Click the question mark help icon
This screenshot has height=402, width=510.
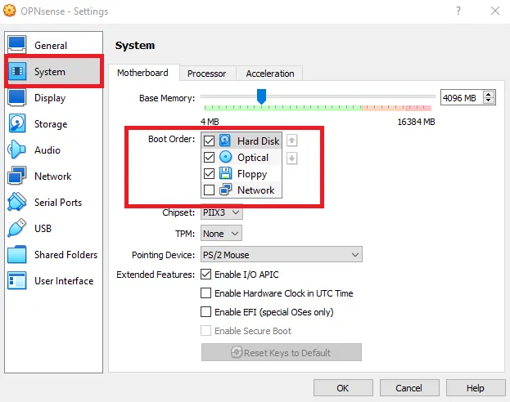pos(458,11)
